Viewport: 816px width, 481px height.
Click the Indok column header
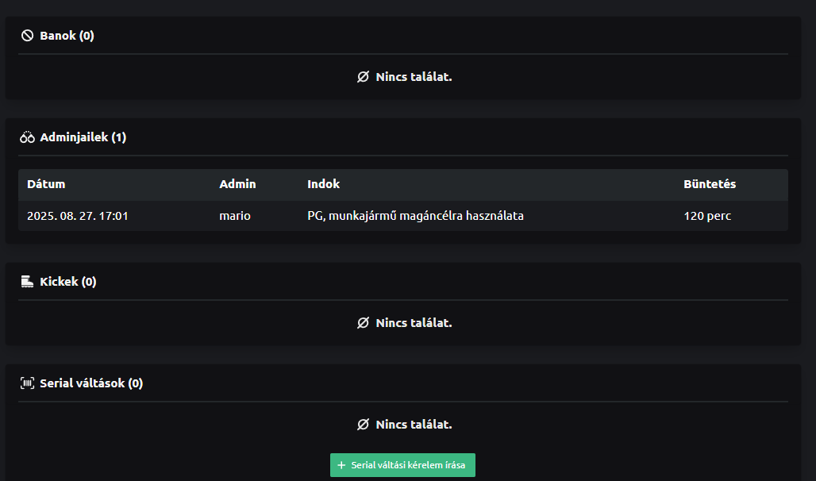pyautogui.click(x=323, y=184)
